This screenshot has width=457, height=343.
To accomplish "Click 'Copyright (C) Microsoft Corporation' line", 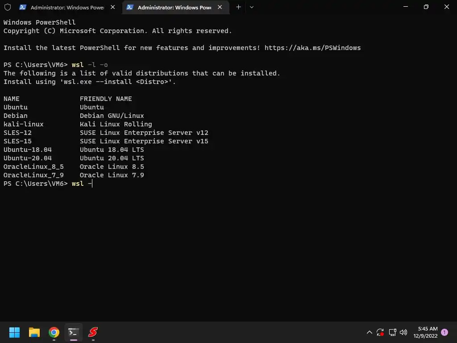I will pyautogui.click(x=118, y=31).
